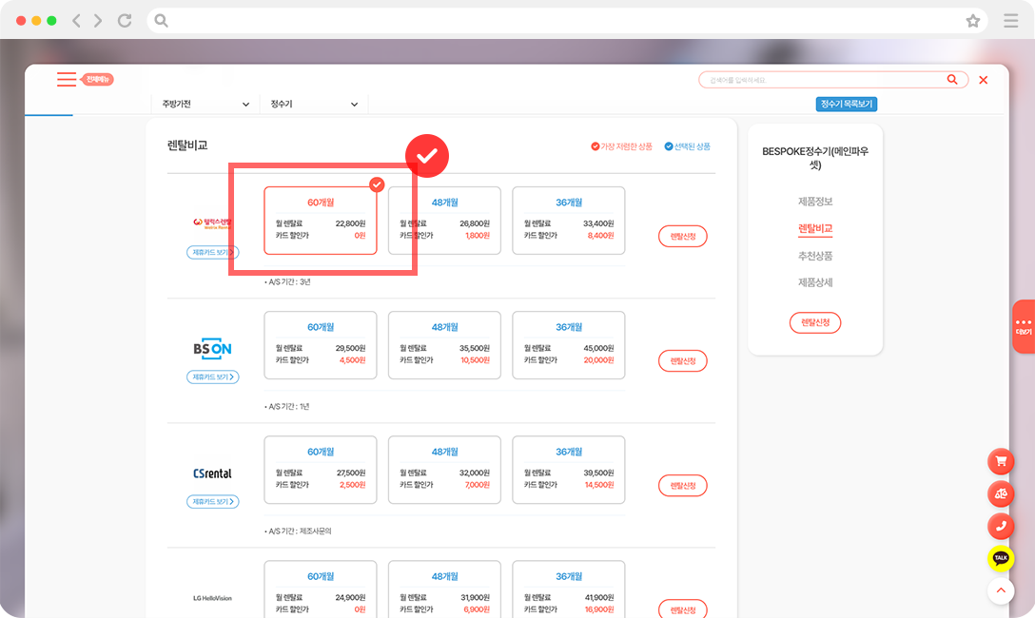Select the CSrental 48개월 plan card
Image resolution: width=1035 pixels, height=618 pixels.
(444, 470)
